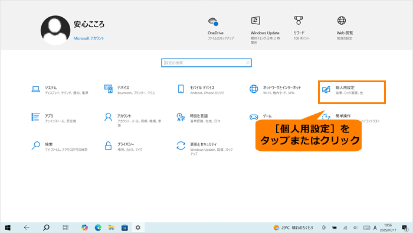Select the モバイル デバイス label text
This screenshot has height=233, width=413.
[x=202, y=88]
